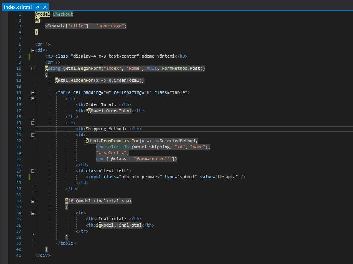Collapse the if block at line 32
The image size is (353, 264).
point(33,201)
